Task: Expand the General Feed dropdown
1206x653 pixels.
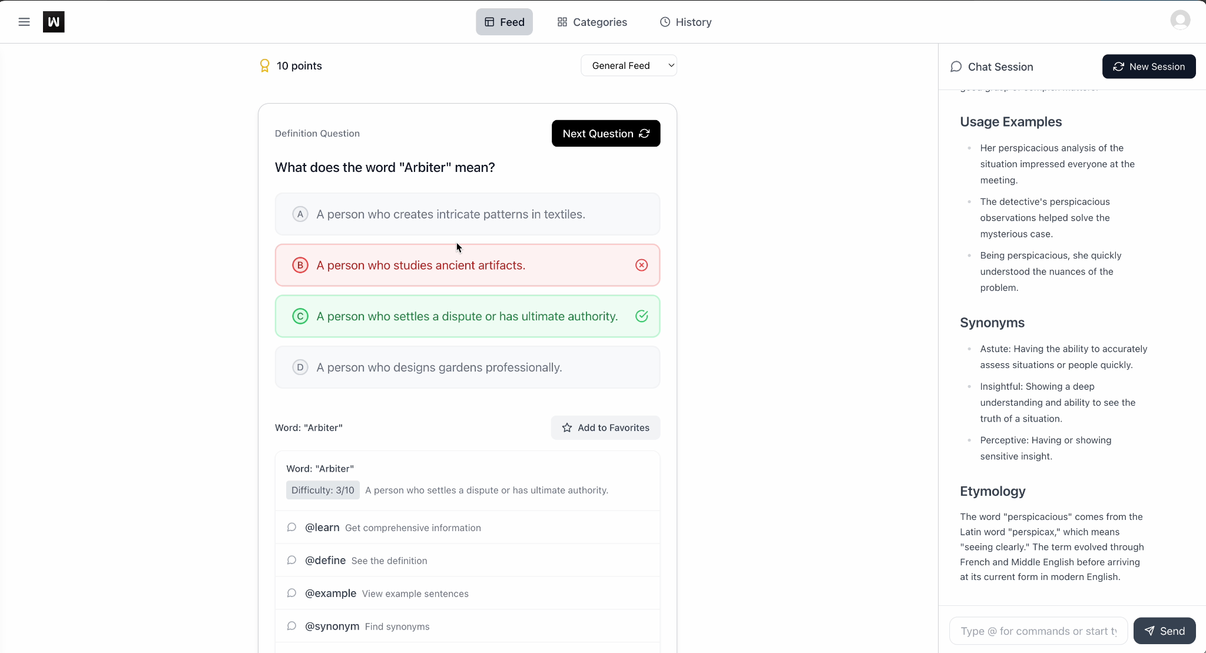Action: [x=628, y=65]
